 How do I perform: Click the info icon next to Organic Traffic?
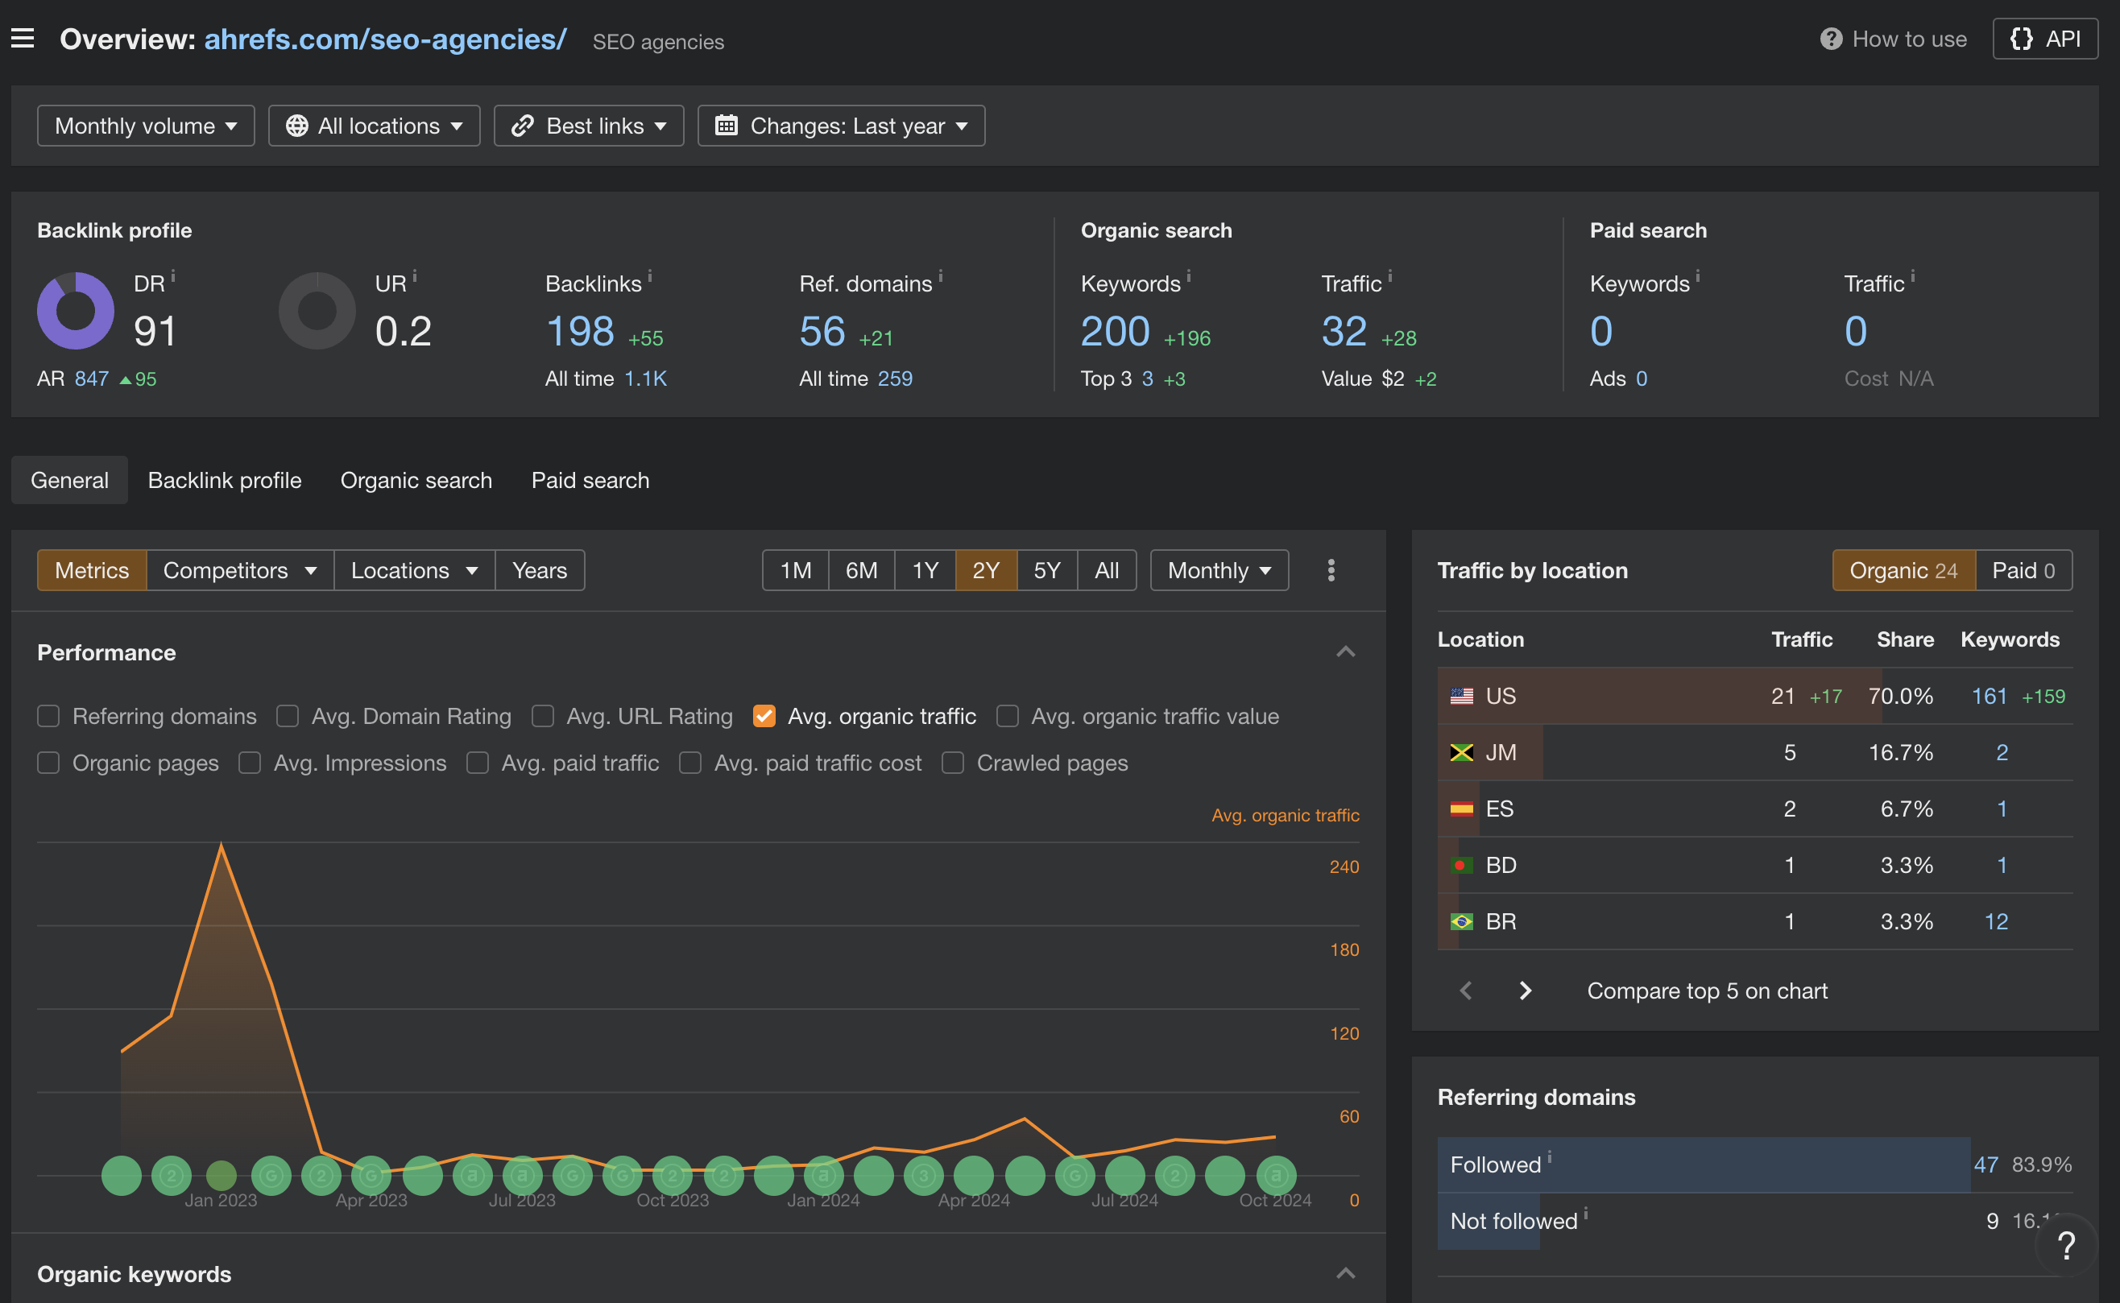pos(1389,275)
